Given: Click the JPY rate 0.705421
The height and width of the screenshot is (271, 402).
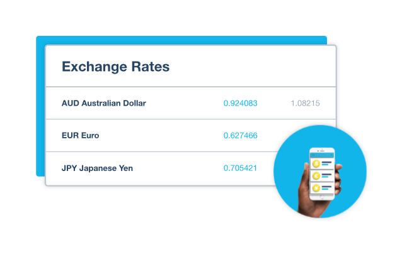Looking at the screenshot, I should click(x=240, y=168).
